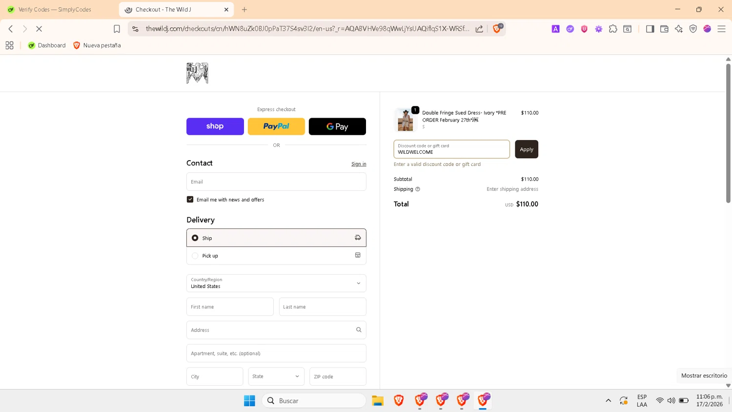The width and height of the screenshot is (732, 412).
Task: Close the Checkout tab
Action: coord(226,9)
